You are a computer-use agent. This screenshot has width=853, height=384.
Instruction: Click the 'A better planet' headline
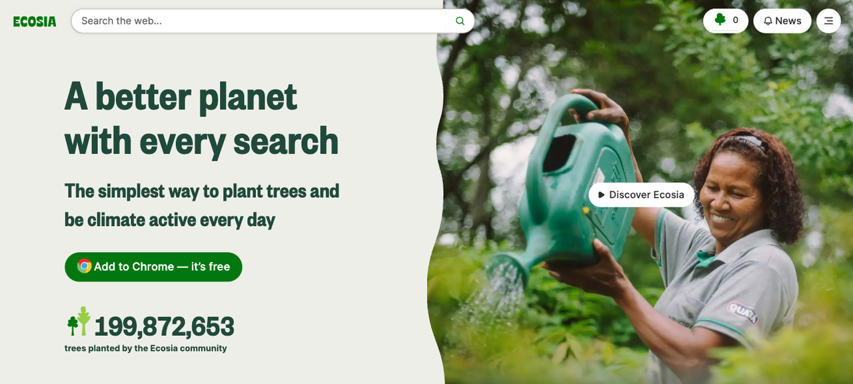click(181, 96)
